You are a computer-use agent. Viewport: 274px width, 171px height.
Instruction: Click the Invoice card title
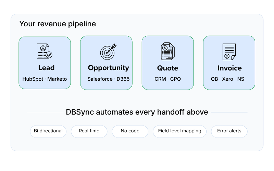coord(229,68)
